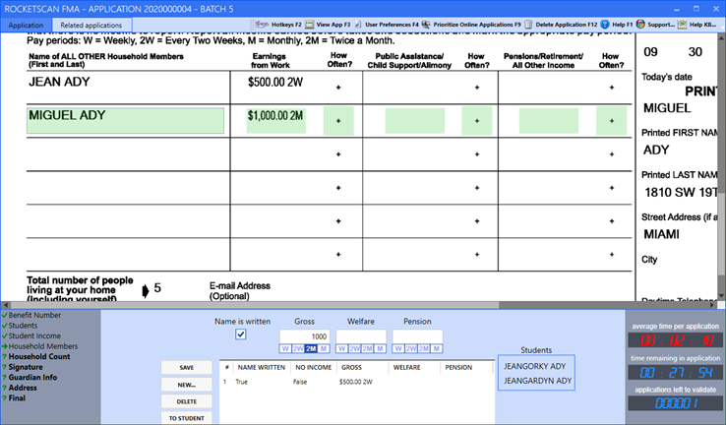Click the DELETE button
Screen dimensions: 726x425
click(x=187, y=401)
